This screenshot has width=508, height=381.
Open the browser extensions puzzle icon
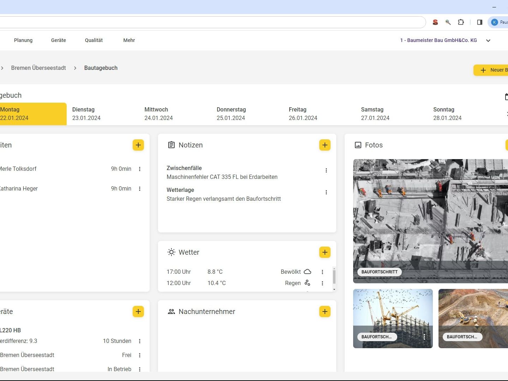(x=461, y=22)
